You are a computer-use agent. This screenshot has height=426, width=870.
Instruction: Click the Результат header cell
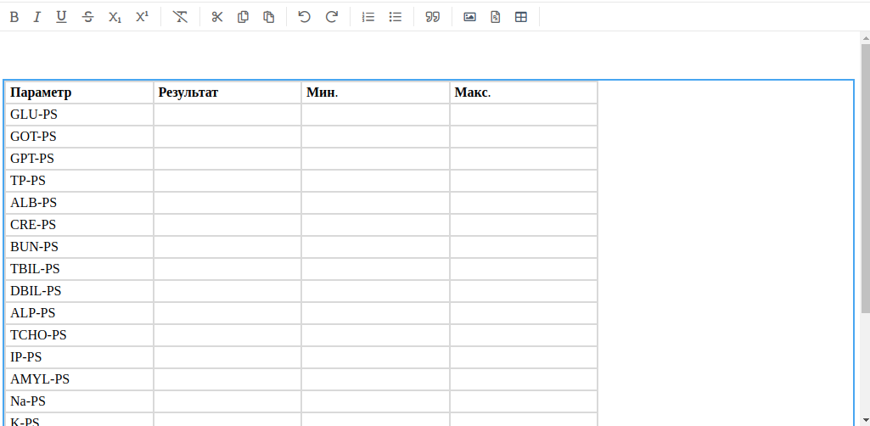[x=227, y=92]
